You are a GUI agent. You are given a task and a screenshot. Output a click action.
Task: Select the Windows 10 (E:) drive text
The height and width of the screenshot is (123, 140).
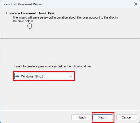coord(32,76)
